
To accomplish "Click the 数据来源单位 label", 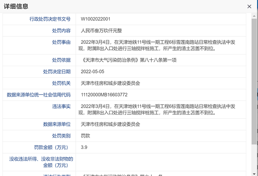I will pyautogui.click(x=57, y=124).
